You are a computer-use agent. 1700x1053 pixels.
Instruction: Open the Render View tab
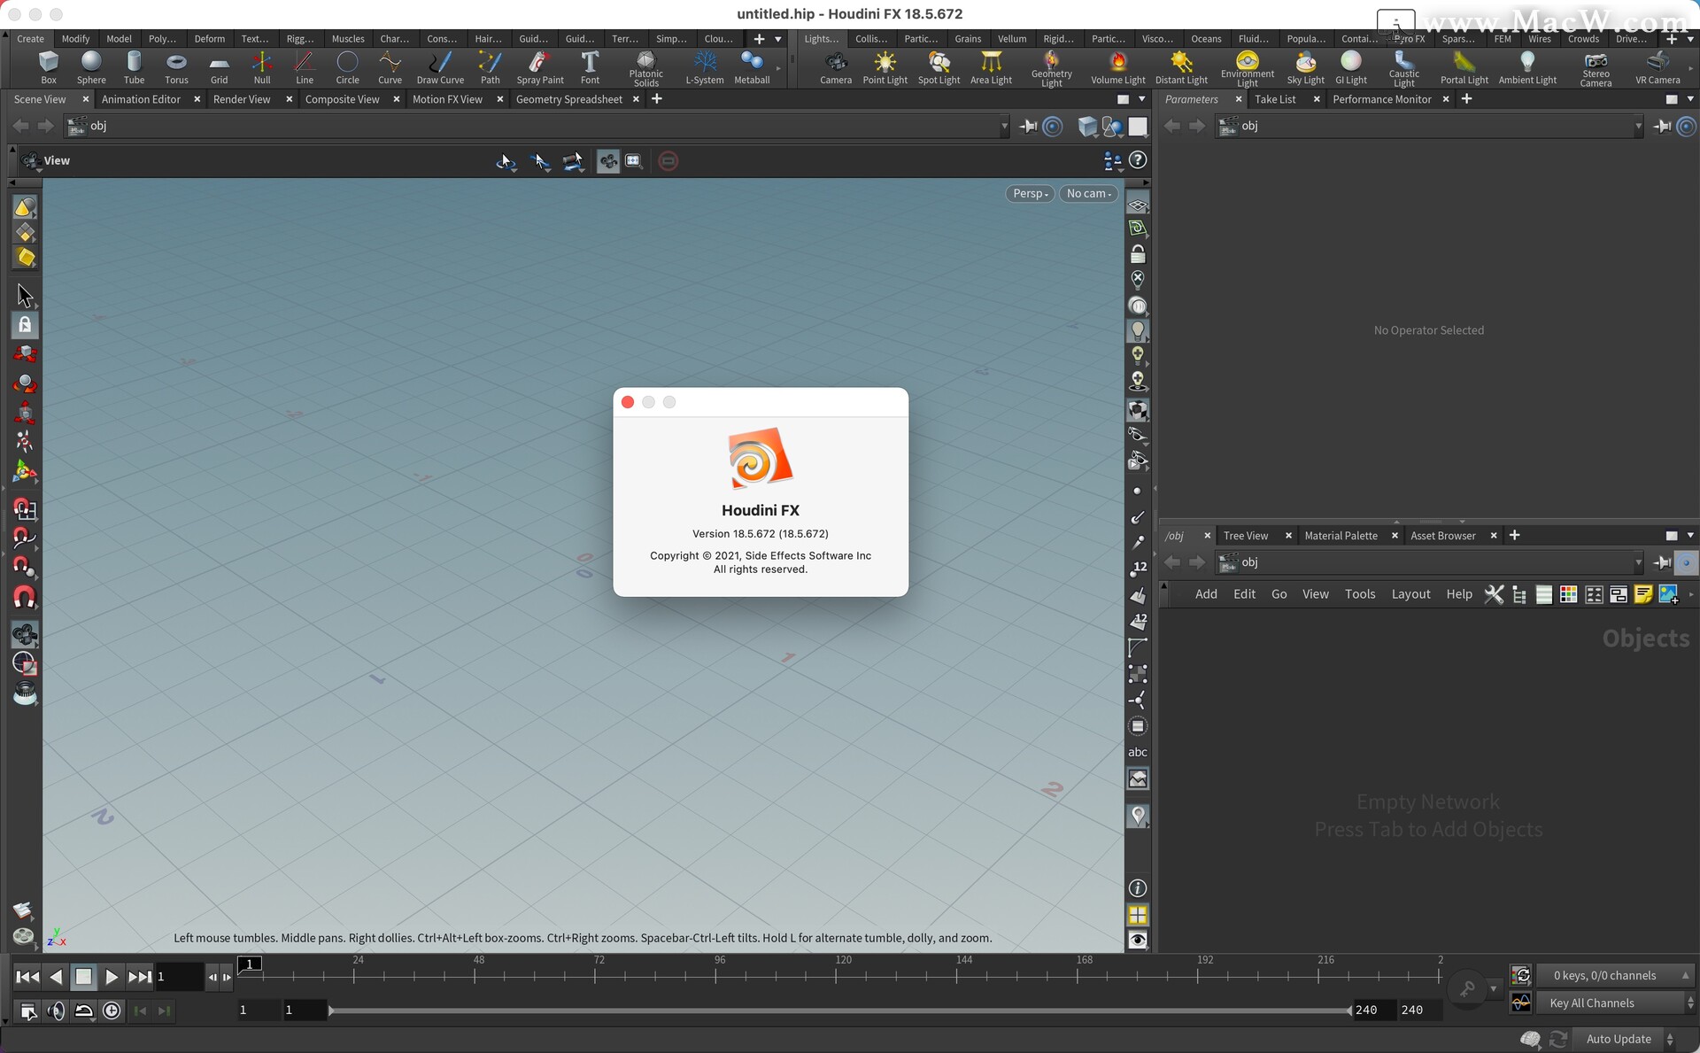pyautogui.click(x=242, y=99)
